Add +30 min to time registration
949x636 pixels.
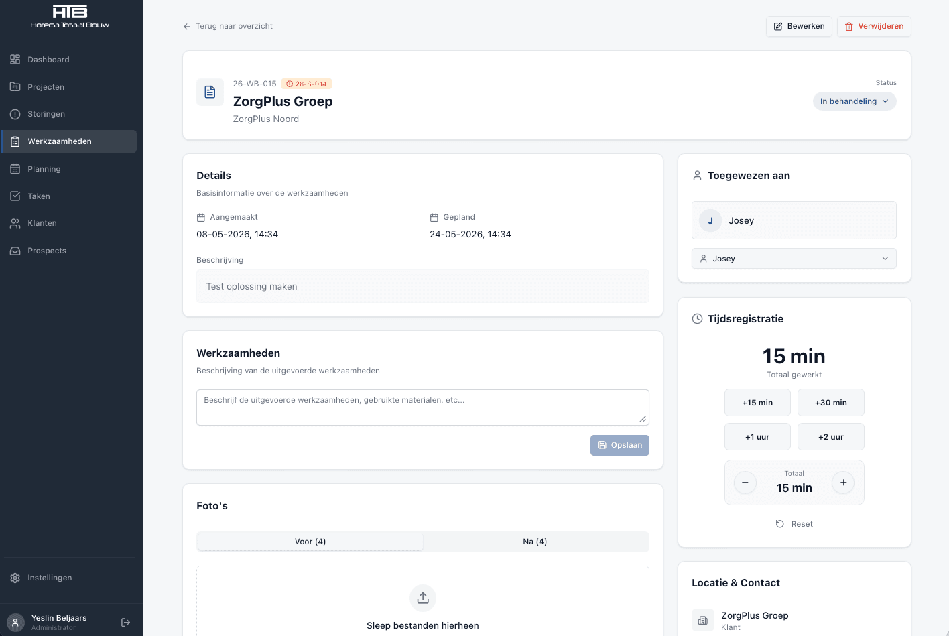tap(831, 403)
